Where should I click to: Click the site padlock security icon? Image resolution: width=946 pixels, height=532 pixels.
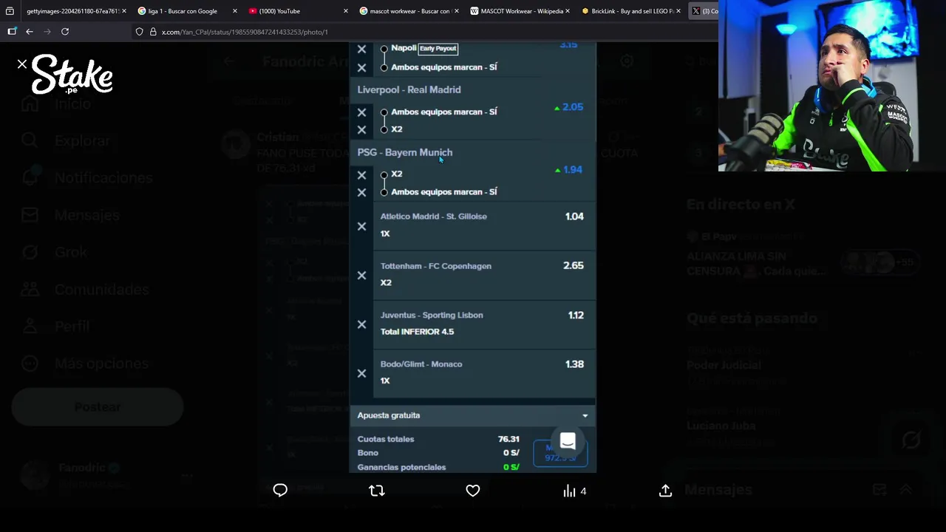(x=153, y=32)
